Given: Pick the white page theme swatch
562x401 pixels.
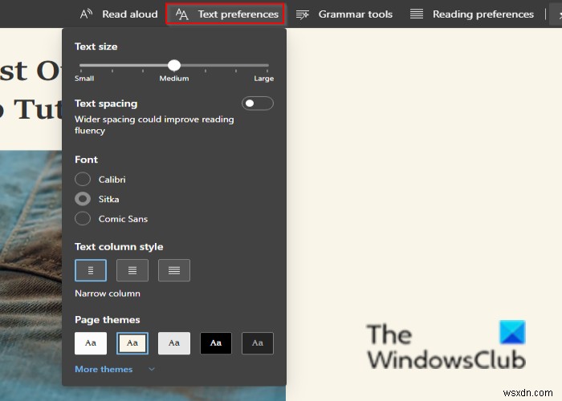Looking at the screenshot, I should coord(91,343).
